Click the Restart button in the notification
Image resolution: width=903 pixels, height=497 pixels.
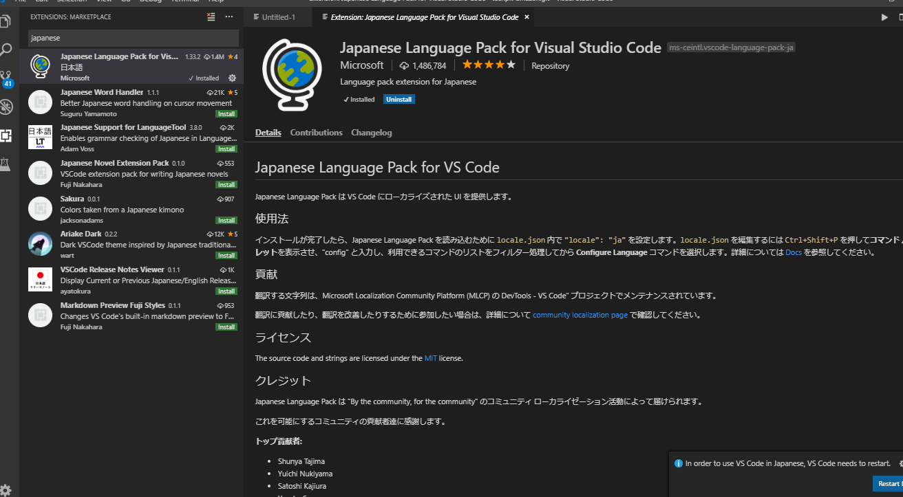click(889, 484)
